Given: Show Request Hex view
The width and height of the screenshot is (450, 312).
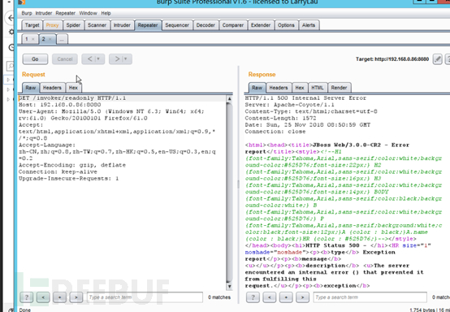Looking at the screenshot, I should coord(73,88).
